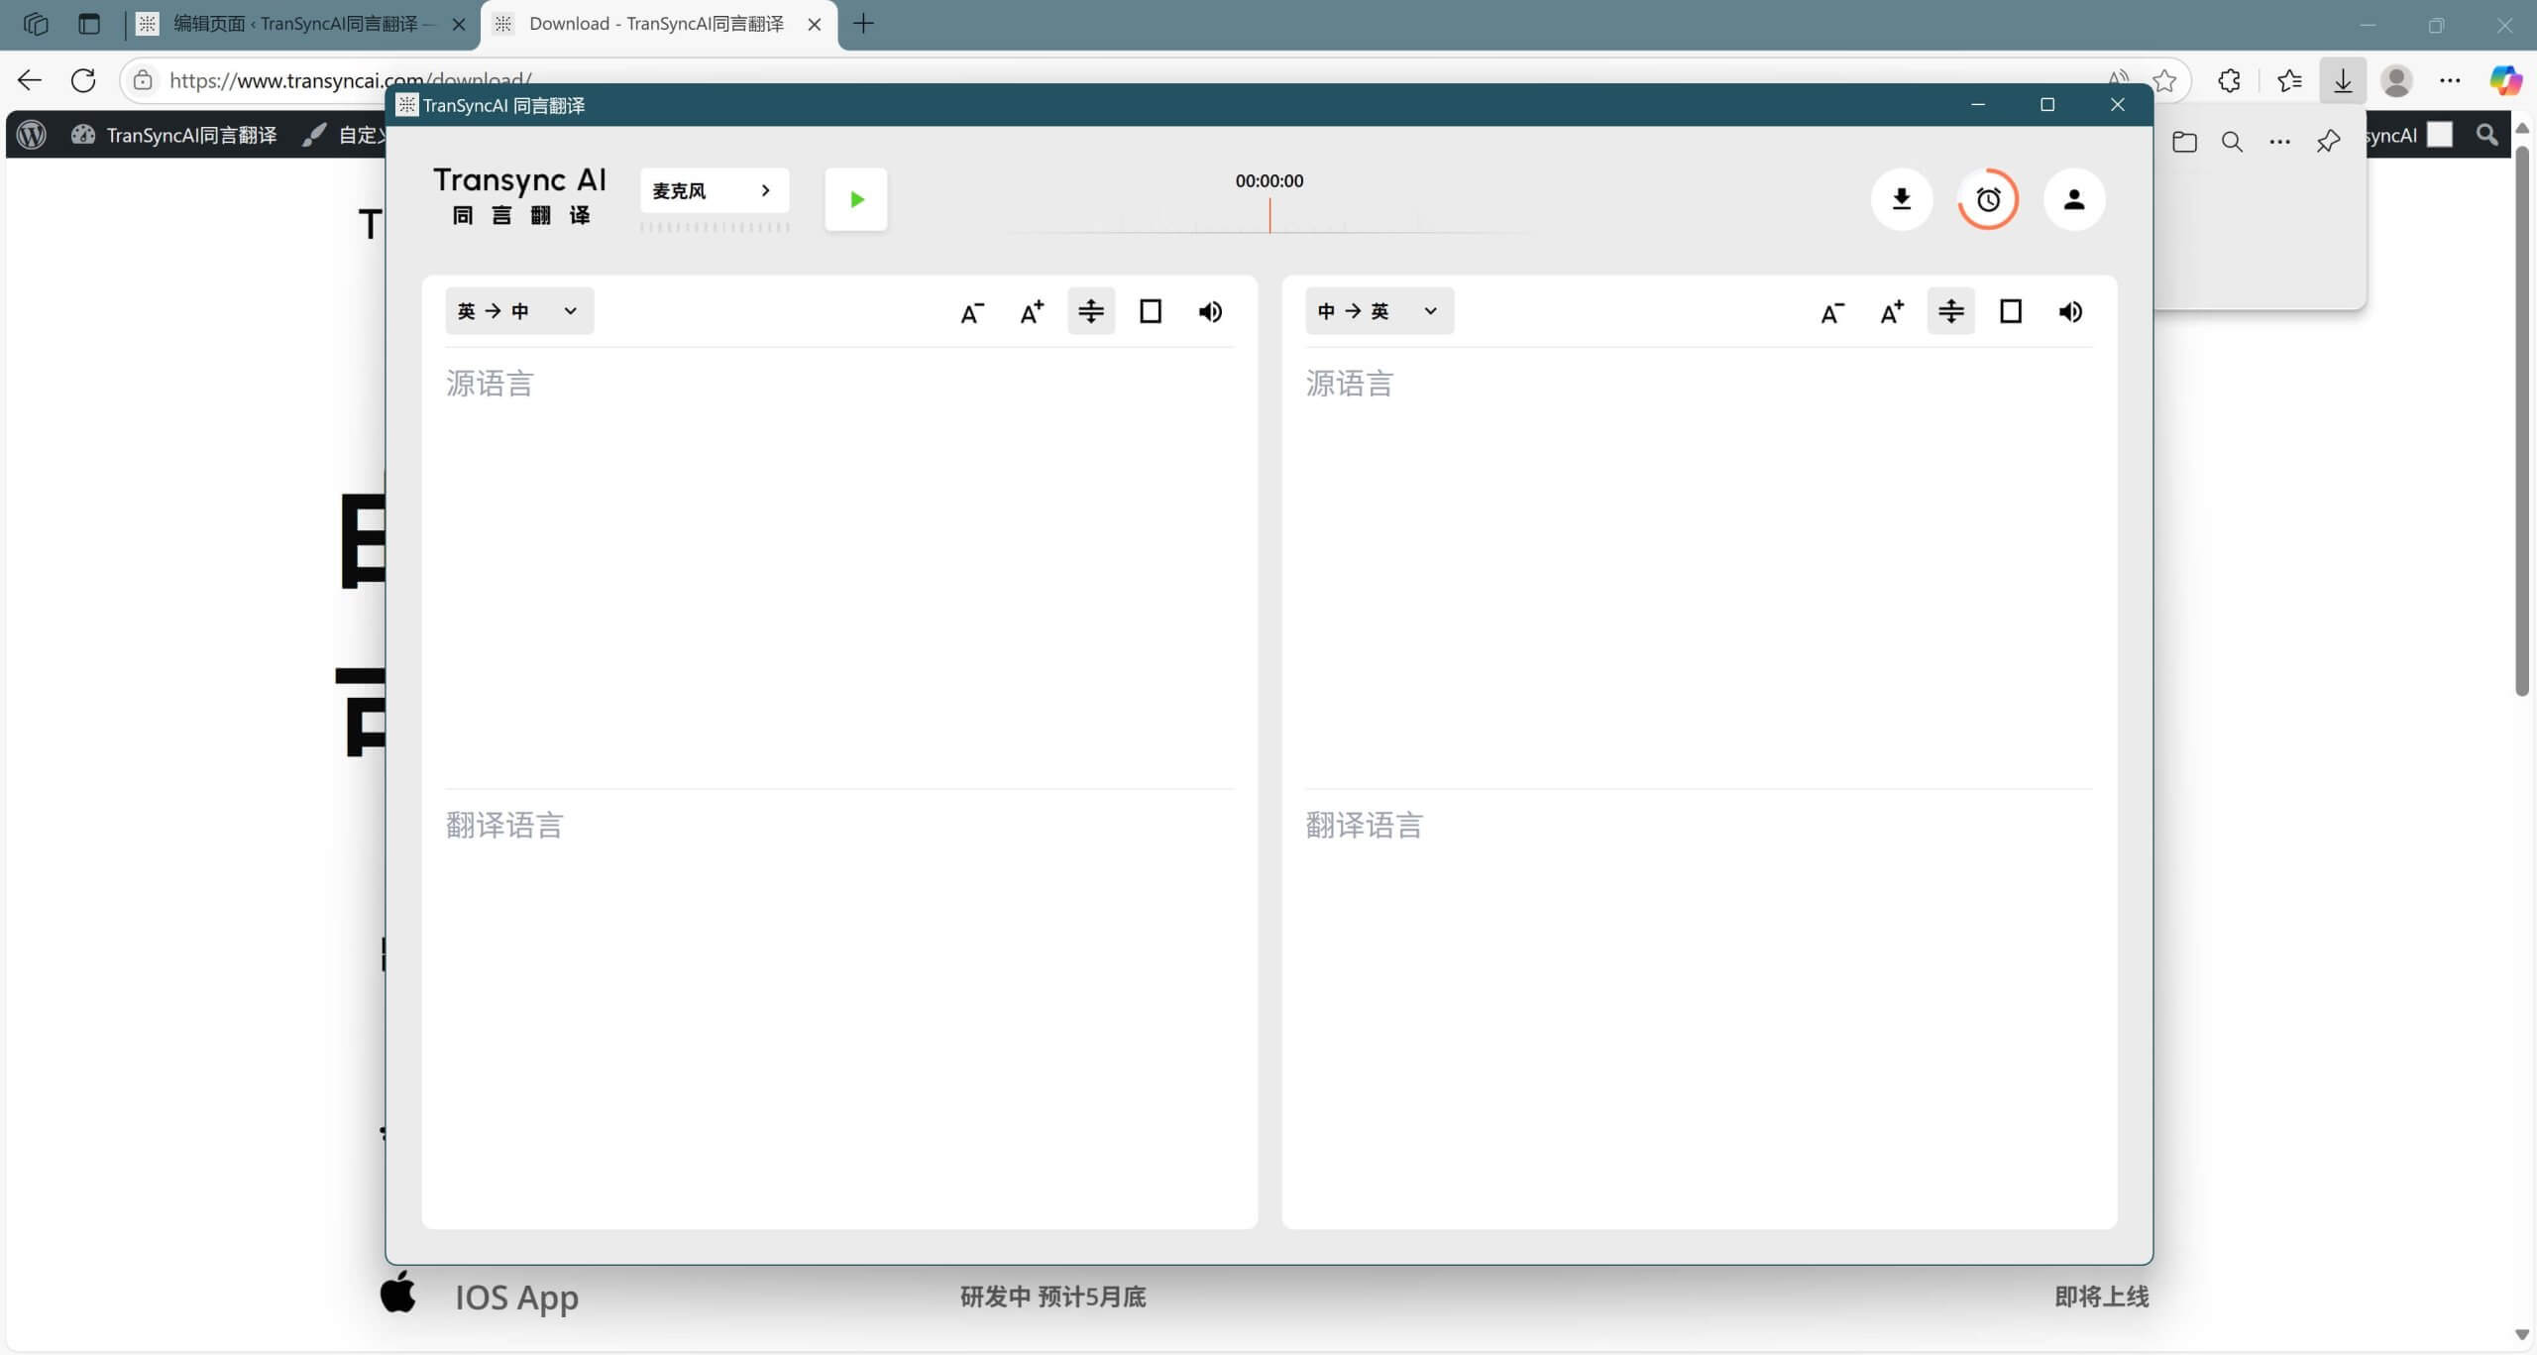Decrease font size in left panel

972,312
